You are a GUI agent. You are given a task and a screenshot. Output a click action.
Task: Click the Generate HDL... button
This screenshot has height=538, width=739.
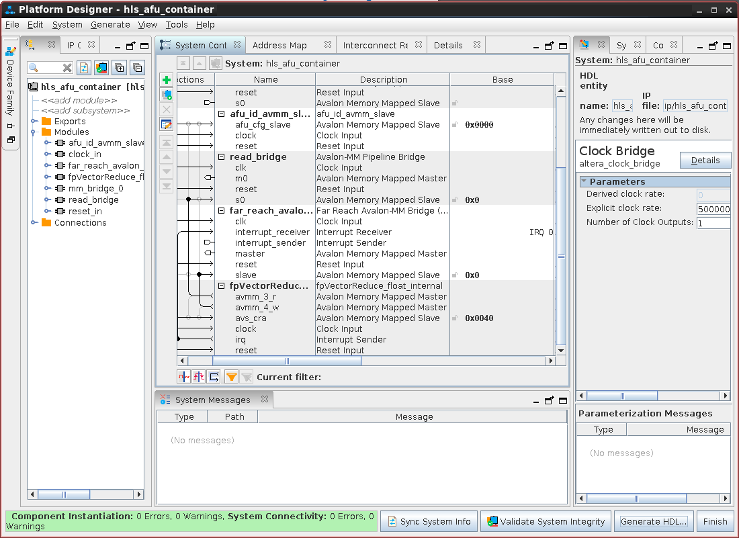click(x=654, y=521)
